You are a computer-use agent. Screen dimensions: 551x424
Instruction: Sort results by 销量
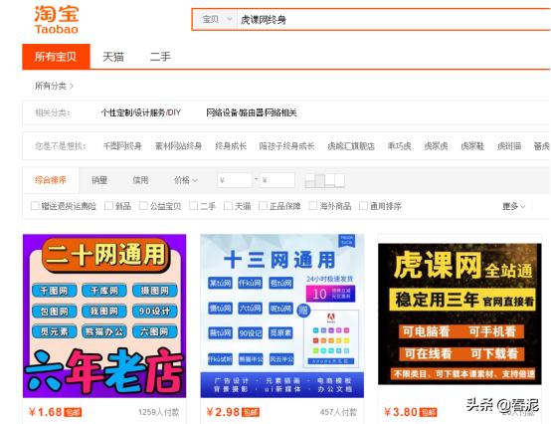point(99,180)
